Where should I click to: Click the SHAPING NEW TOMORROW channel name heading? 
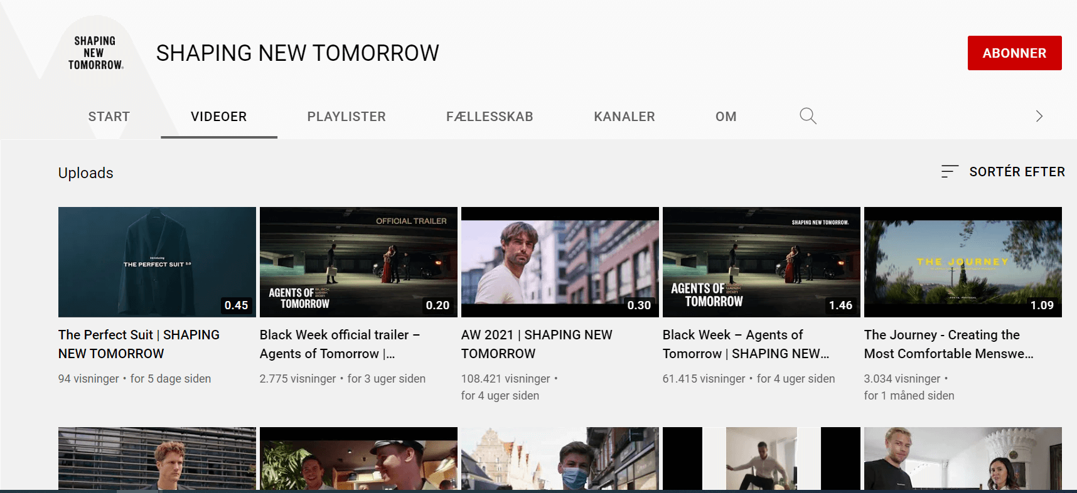coord(297,53)
